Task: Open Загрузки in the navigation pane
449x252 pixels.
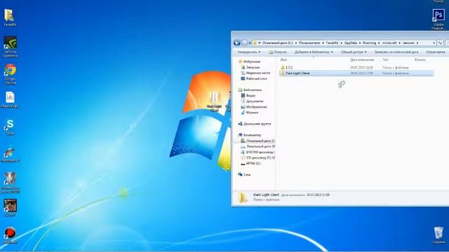Action: (253, 67)
